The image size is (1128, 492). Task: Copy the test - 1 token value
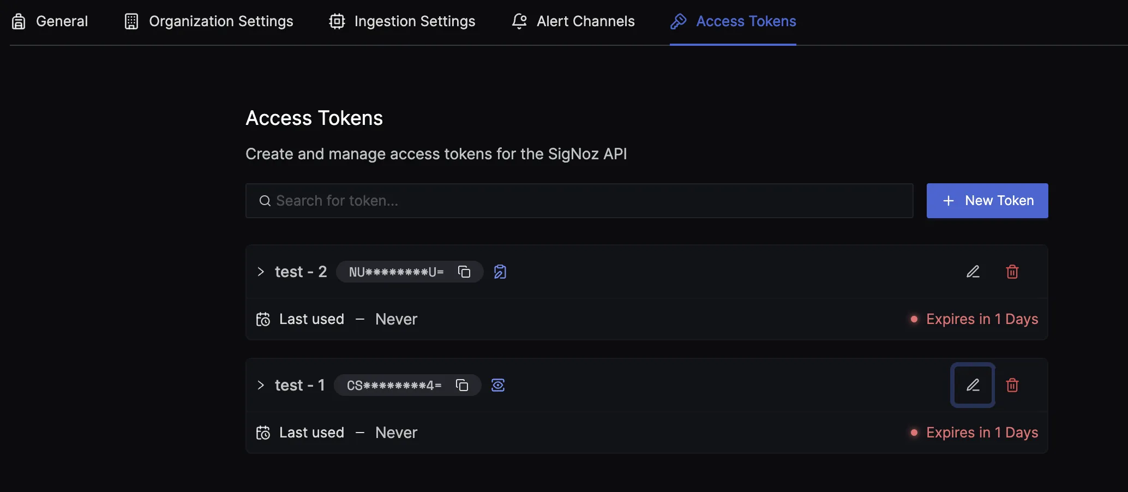coord(462,385)
